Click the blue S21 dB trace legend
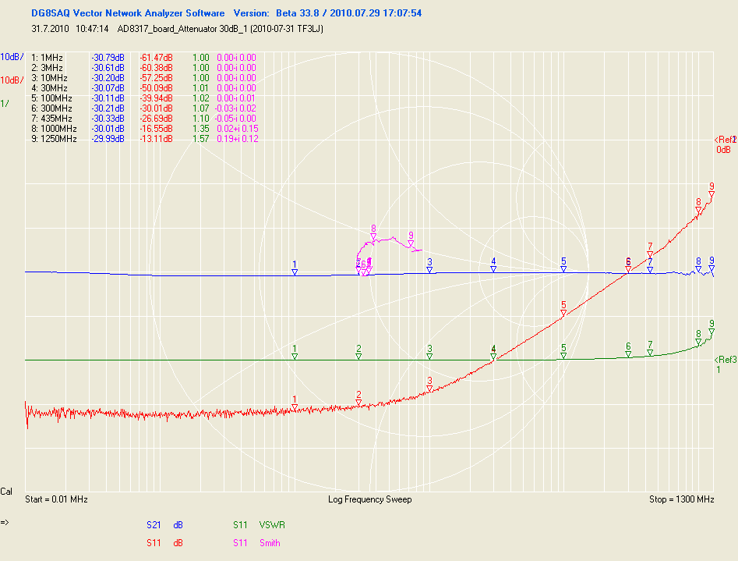The height and width of the screenshot is (561, 738). [x=164, y=525]
